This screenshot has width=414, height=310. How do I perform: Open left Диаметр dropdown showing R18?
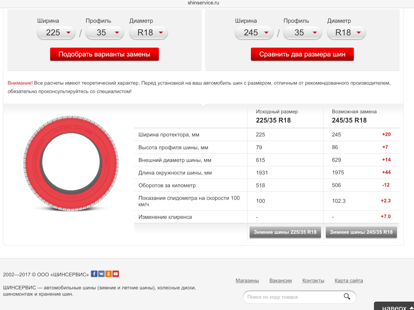coord(148,33)
